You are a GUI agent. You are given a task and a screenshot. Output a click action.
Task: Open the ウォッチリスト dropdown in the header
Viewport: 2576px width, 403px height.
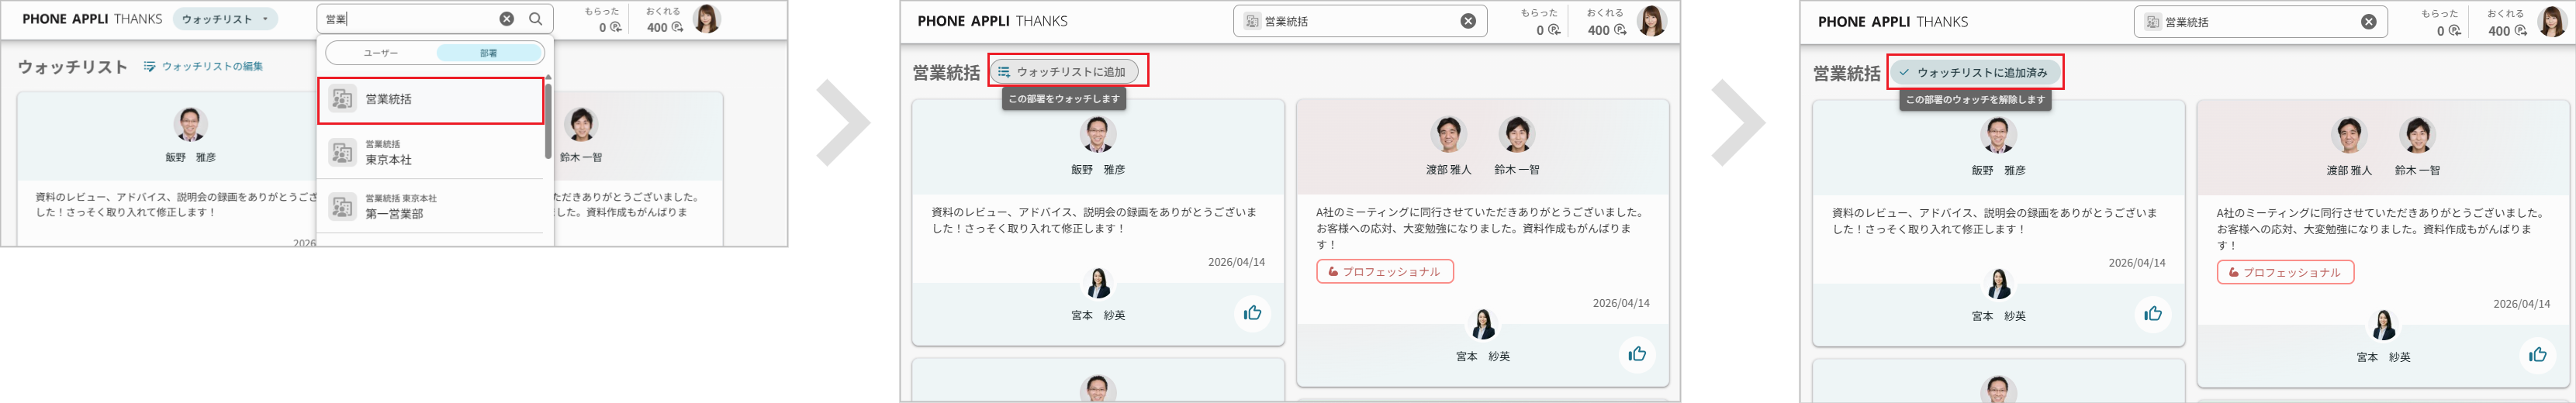click(x=225, y=19)
